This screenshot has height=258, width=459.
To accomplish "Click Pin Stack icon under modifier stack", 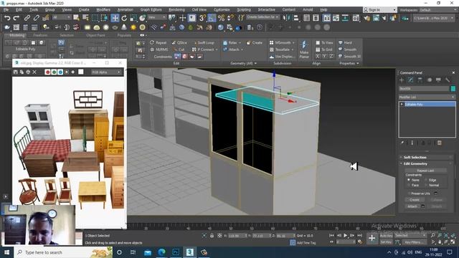I will coord(402,143).
